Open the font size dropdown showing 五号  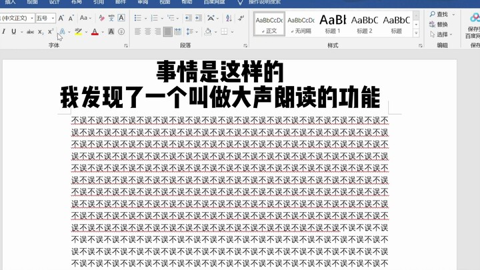(53, 18)
